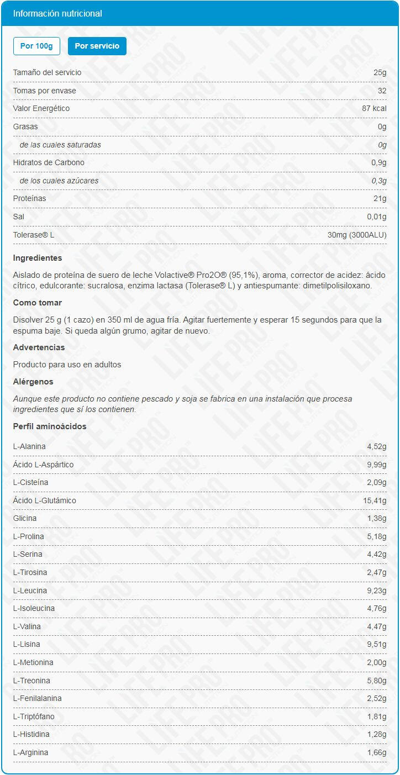This screenshot has height=775, width=400.
Task: Switch to the Por 100g tab
Action: [36, 46]
